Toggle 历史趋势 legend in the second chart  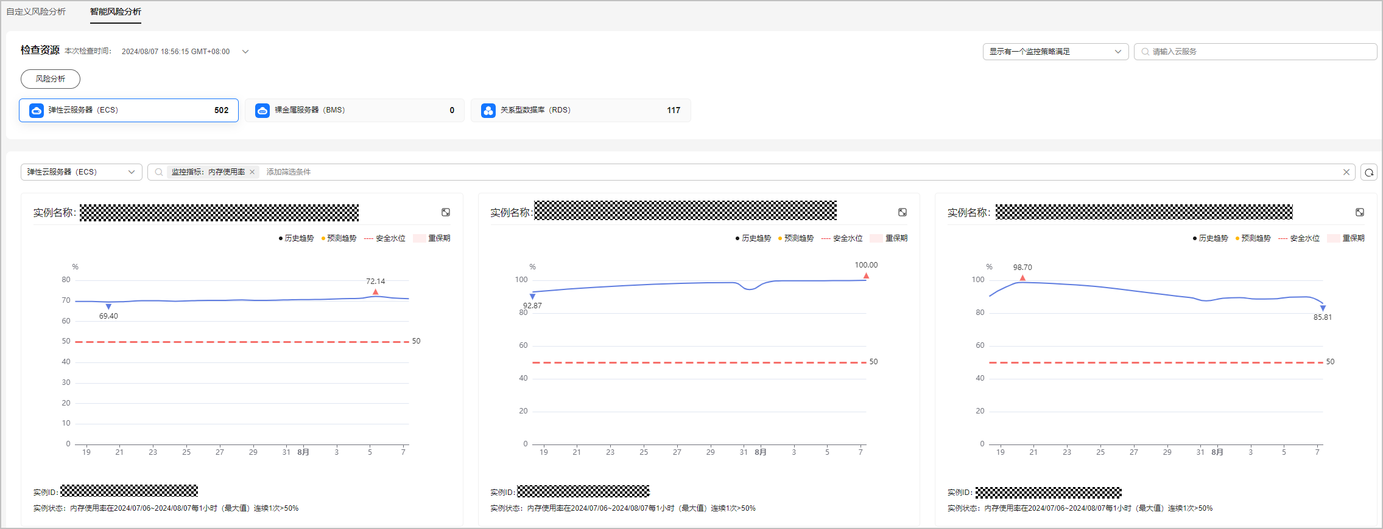tap(753, 238)
